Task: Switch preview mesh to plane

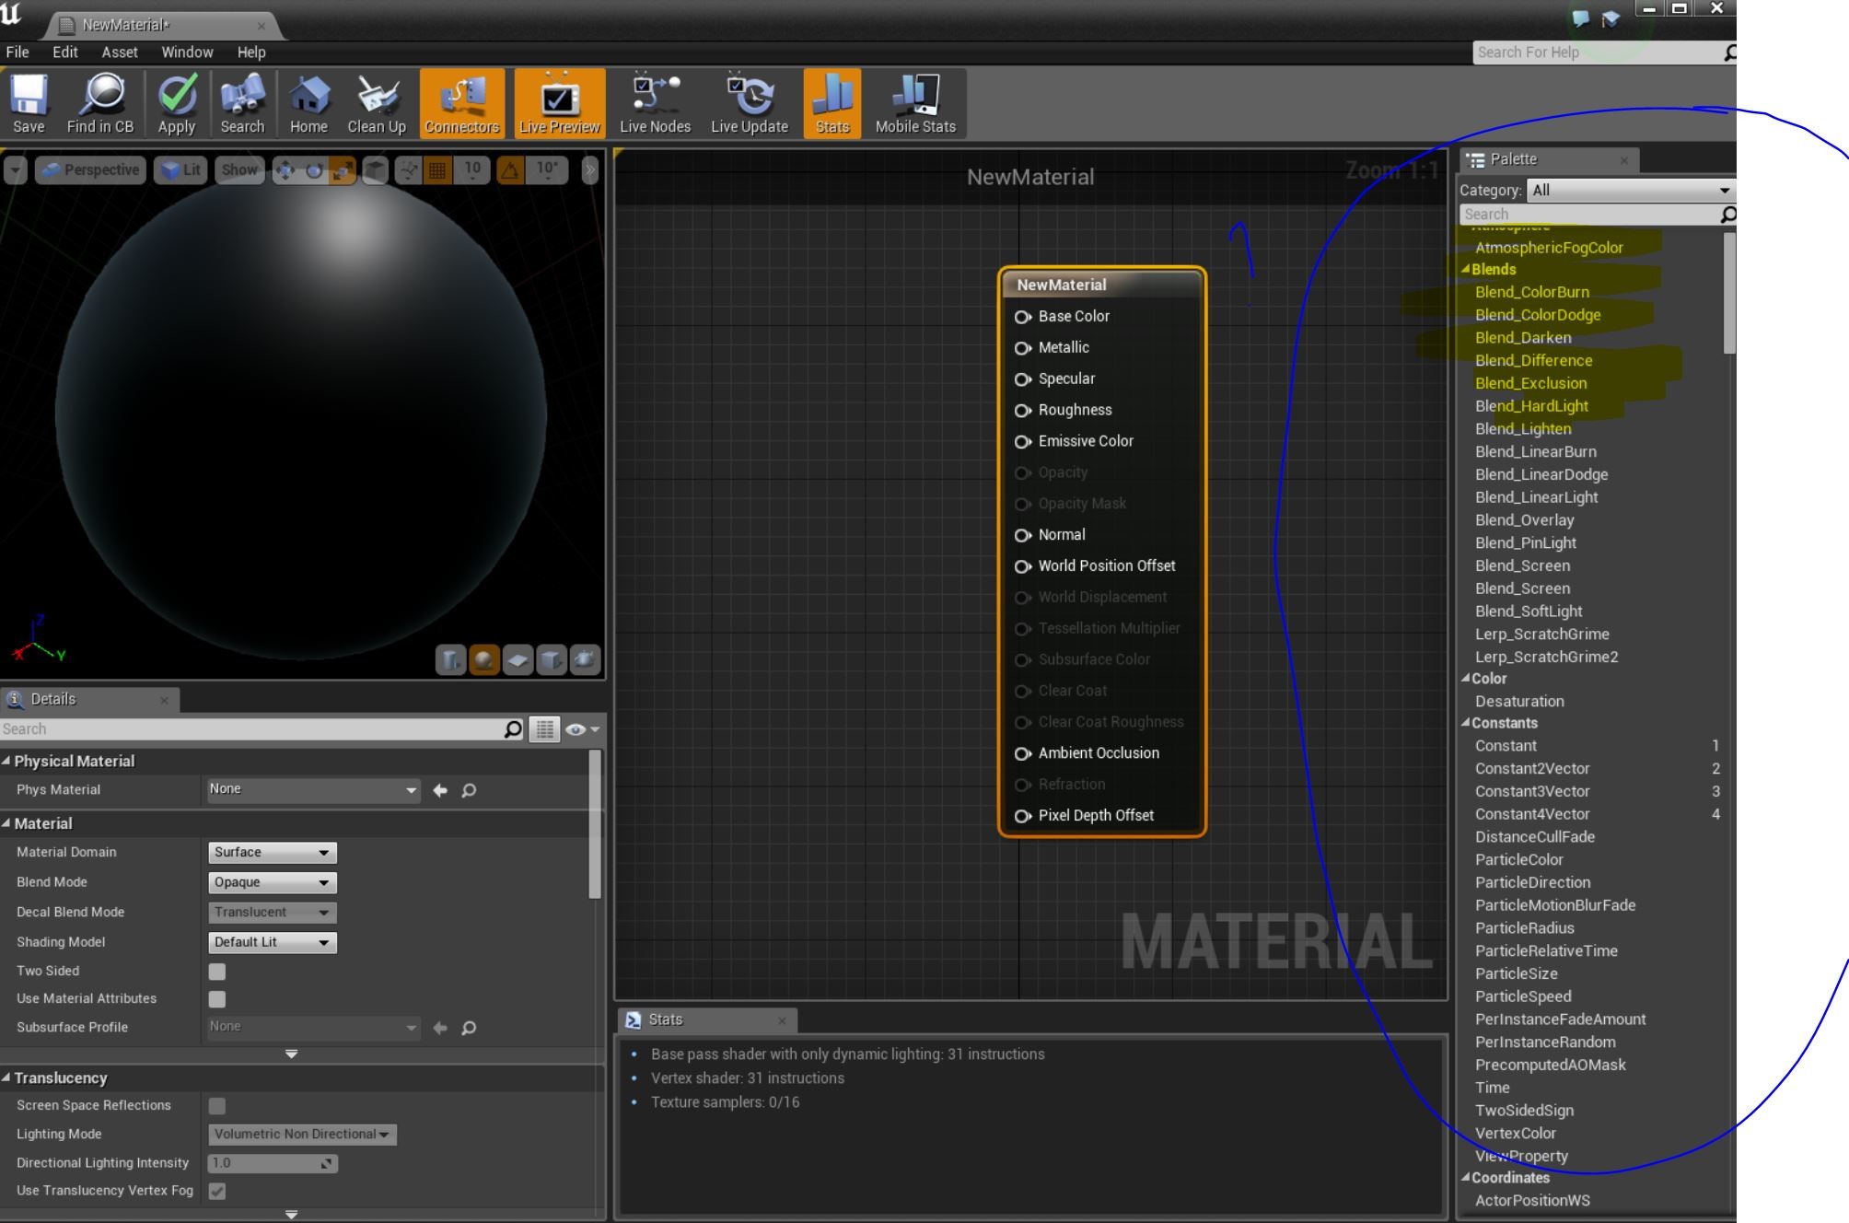Action: click(517, 659)
